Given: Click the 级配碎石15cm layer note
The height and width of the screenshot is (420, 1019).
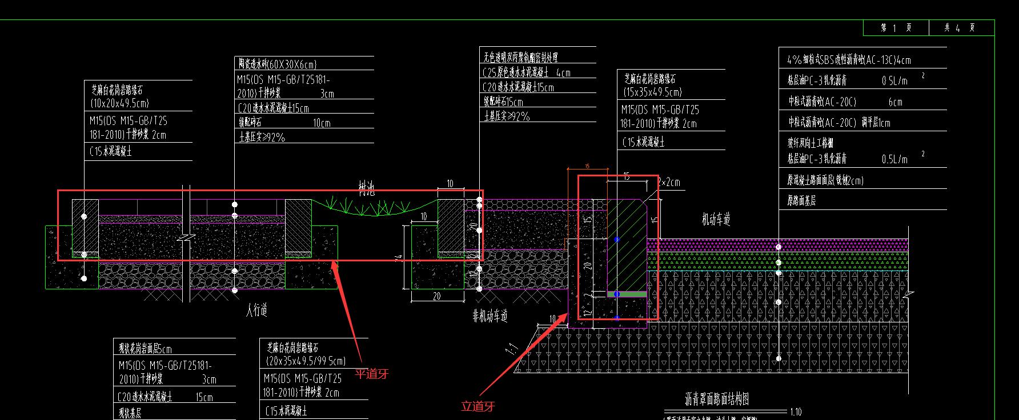Looking at the screenshot, I should point(503,102).
